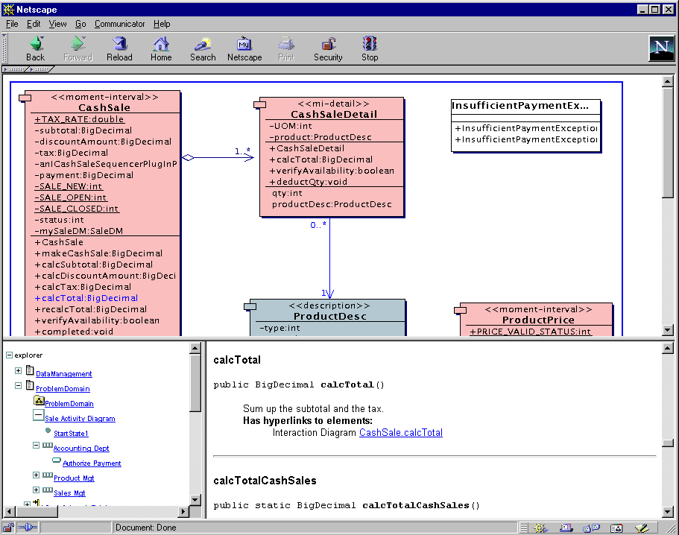679x535 pixels.
Task: Follow the CashSale.calcTotal hyperlink
Action: [400, 432]
